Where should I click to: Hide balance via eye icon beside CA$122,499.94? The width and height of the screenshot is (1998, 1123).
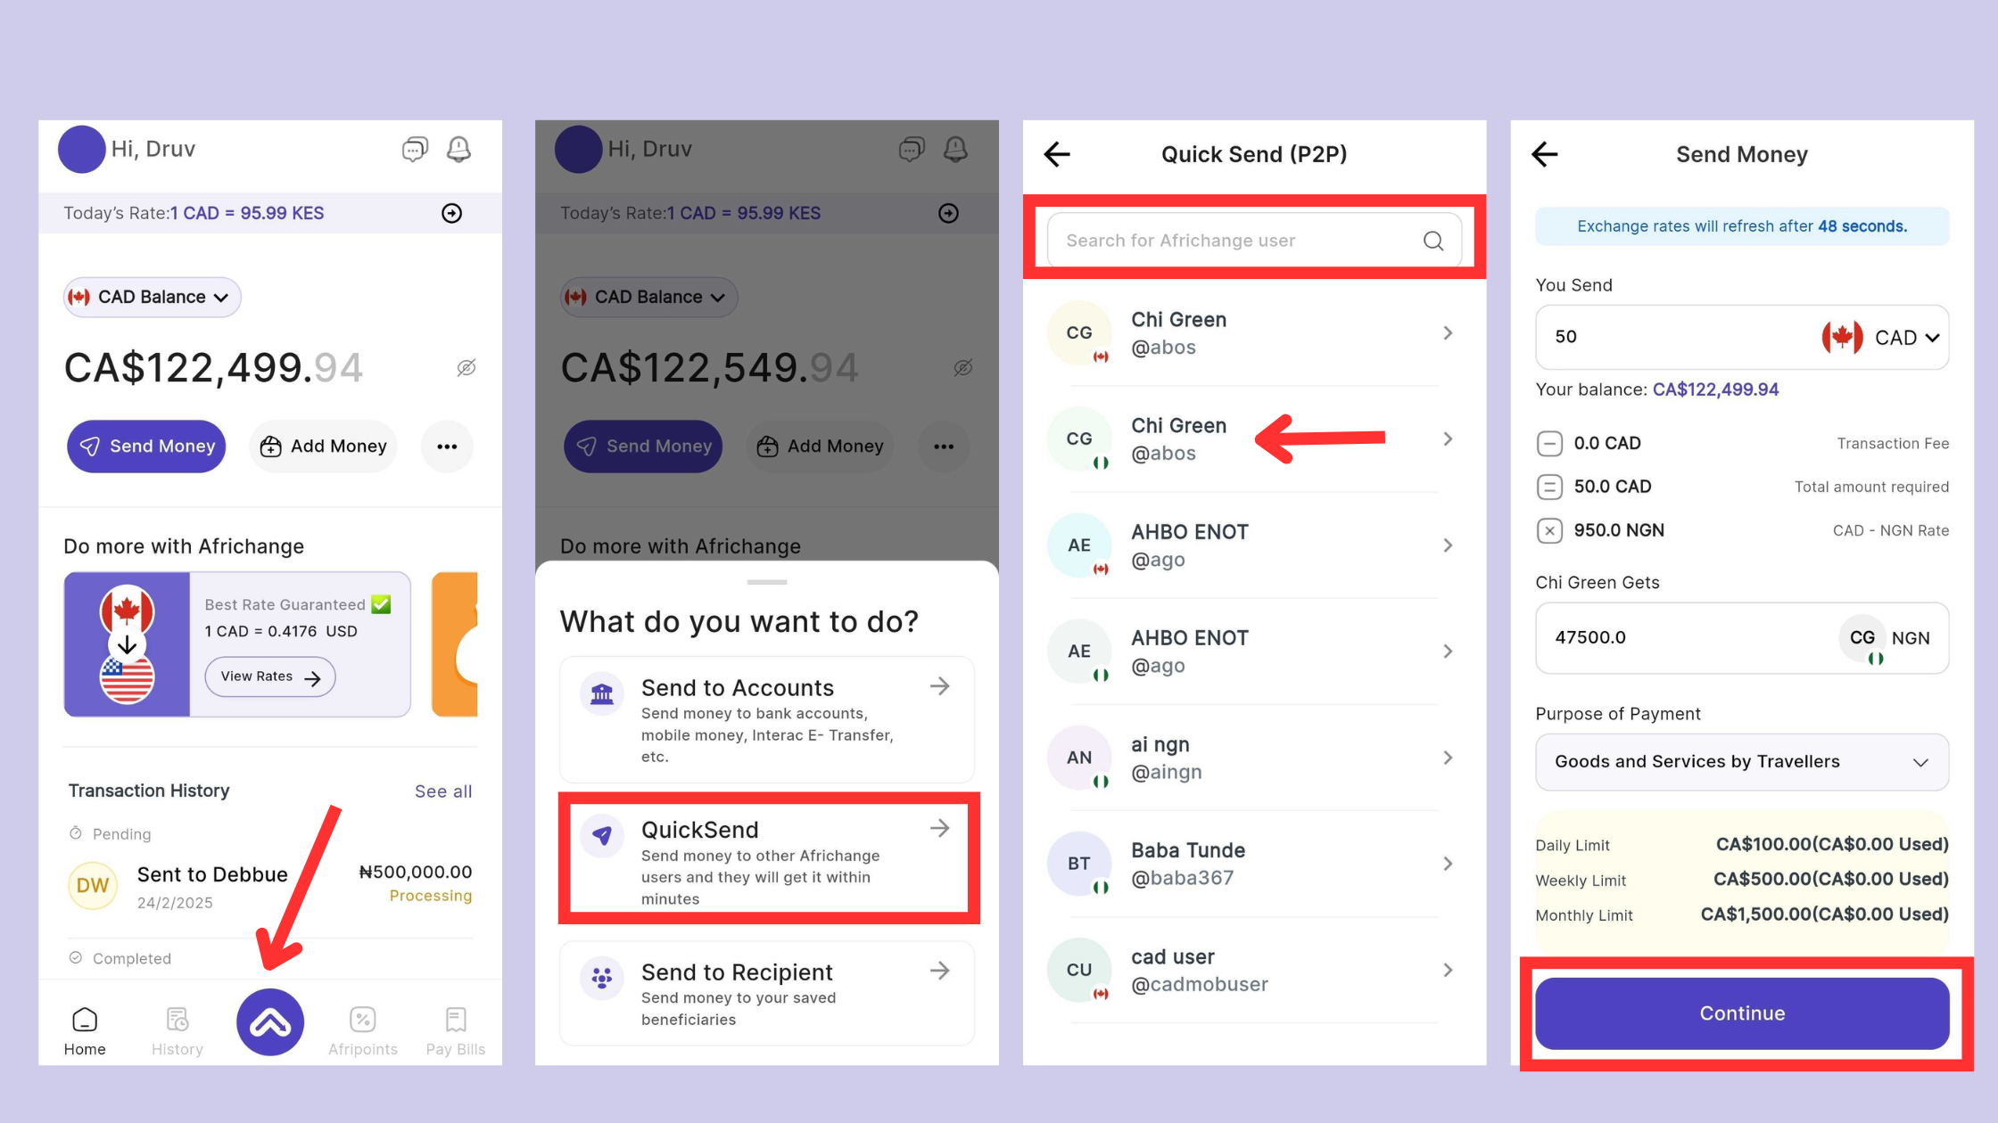[x=466, y=367]
